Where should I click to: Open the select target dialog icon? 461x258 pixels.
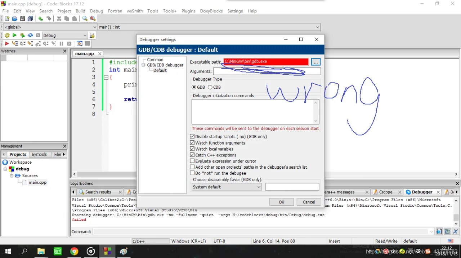pos(92,35)
